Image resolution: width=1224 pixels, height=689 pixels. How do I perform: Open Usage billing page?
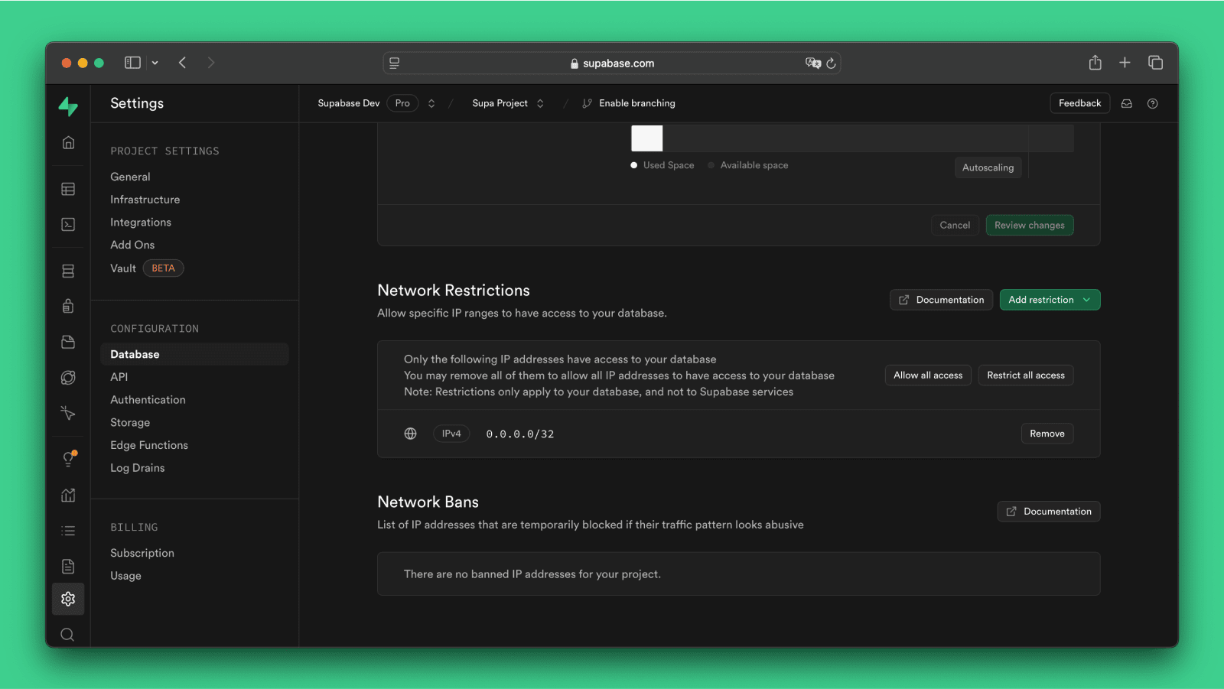tap(125, 576)
